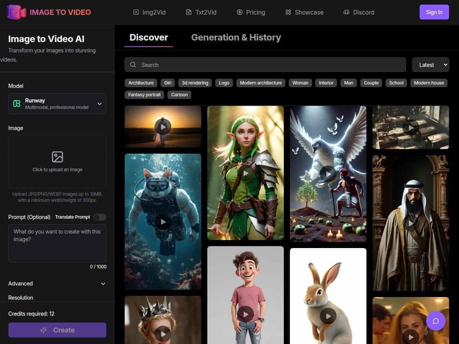Open the chat support bubble icon

436,321
